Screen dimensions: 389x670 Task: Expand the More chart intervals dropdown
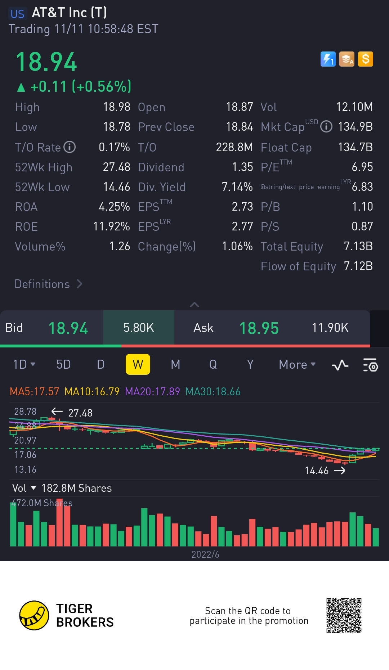coord(298,364)
